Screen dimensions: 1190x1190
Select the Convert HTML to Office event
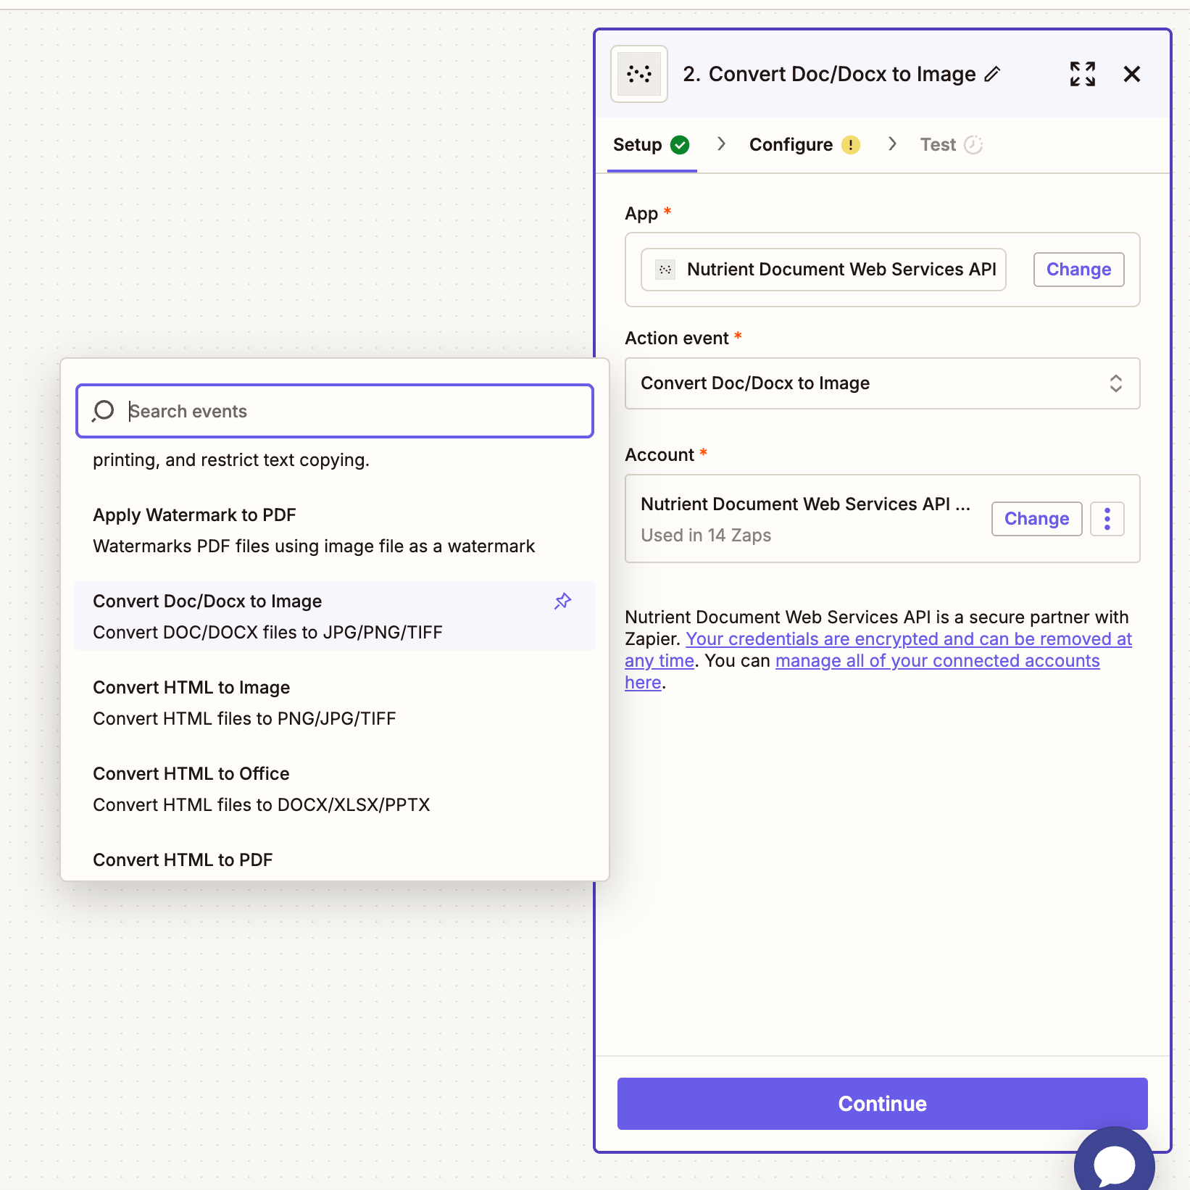point(335,789)
